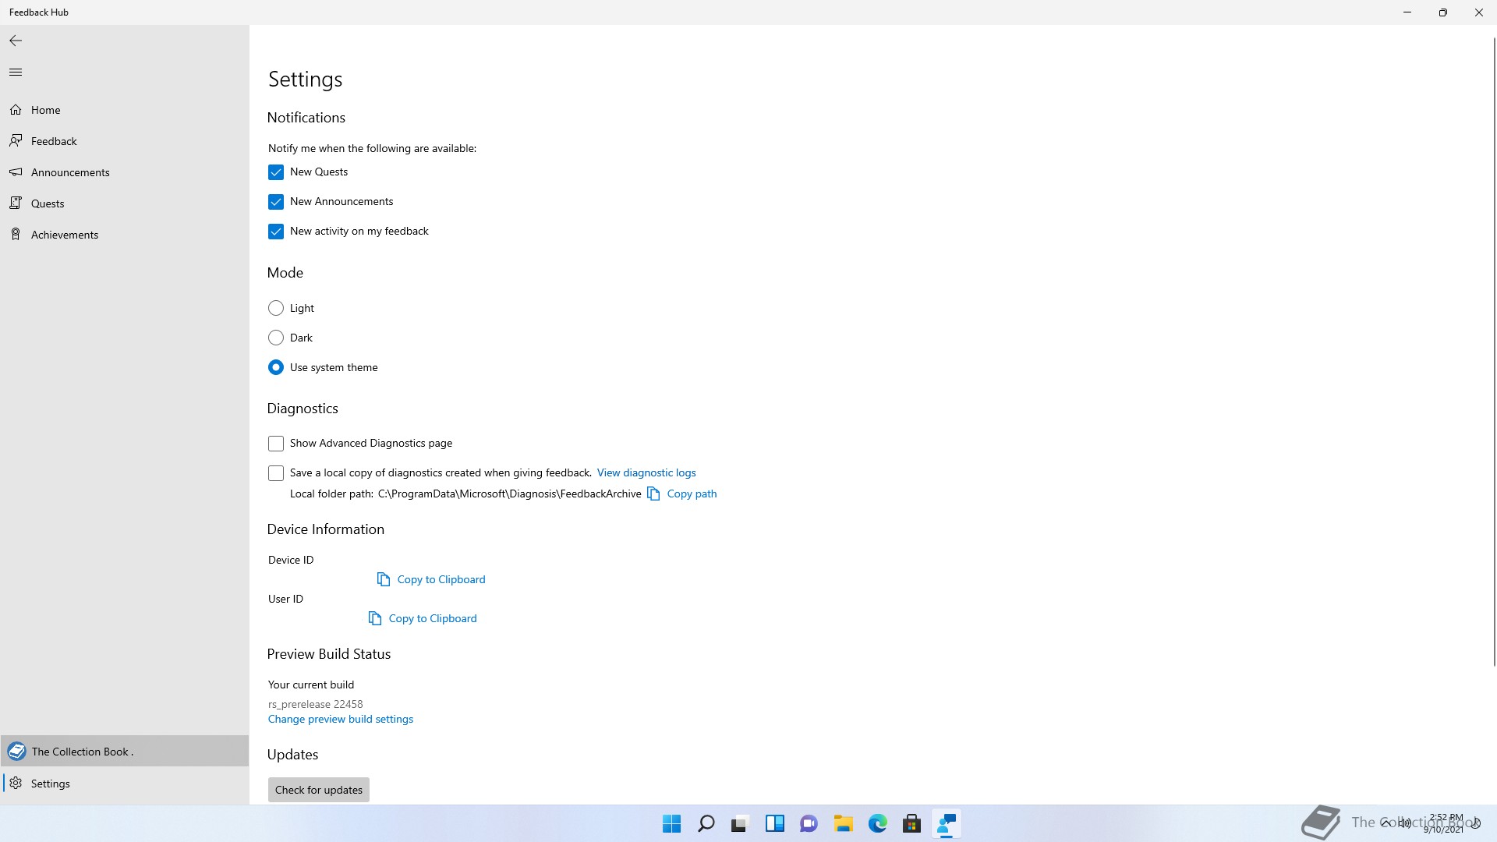
Task: Click the Achievements badge icon
Action: pos(16,234)
